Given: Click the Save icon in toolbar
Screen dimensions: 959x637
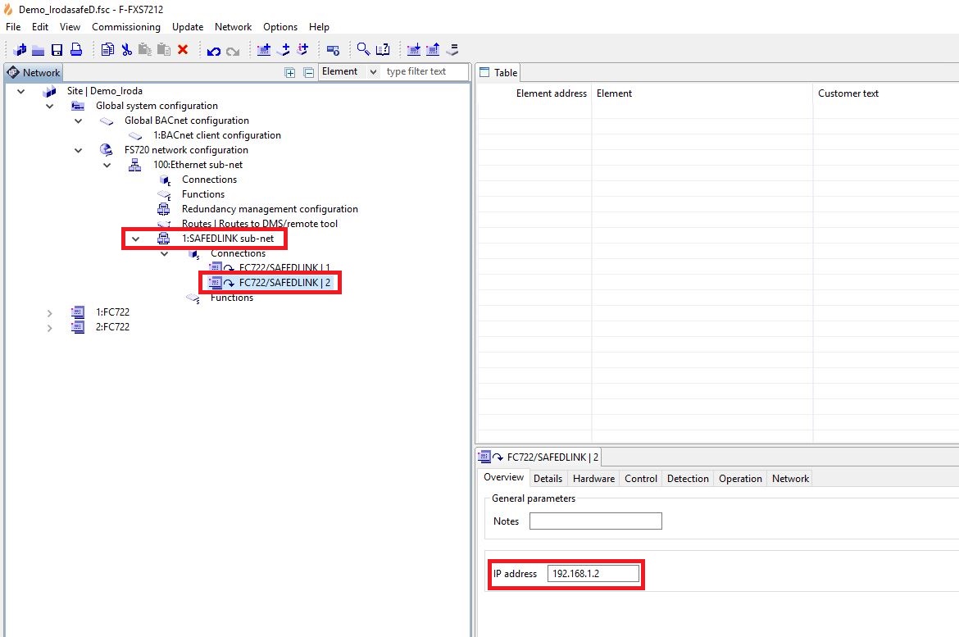Looking at the screenshot, I should 57,50.
